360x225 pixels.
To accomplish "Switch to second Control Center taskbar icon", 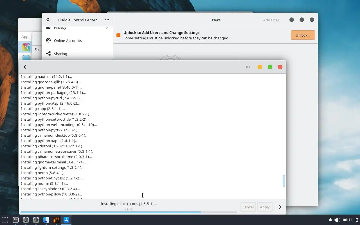I will tap(36, 220).
